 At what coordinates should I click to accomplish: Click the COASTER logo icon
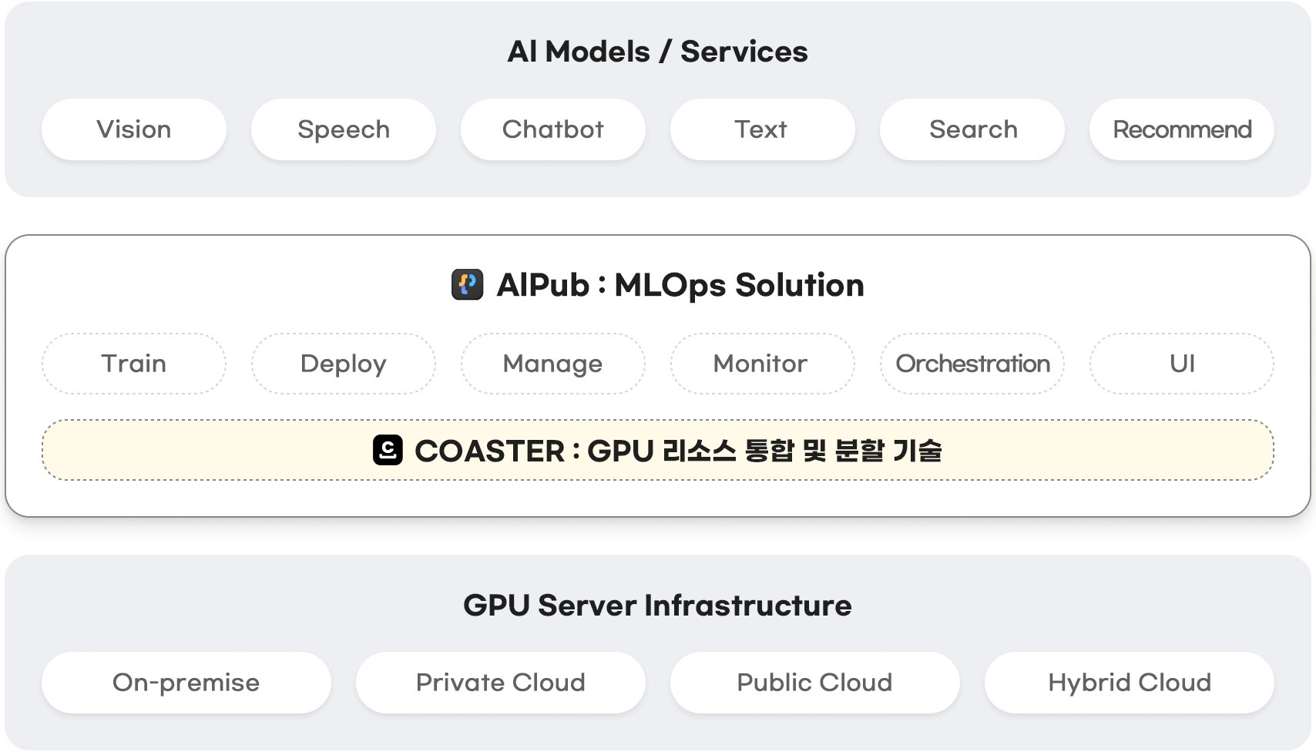(388, 450)
